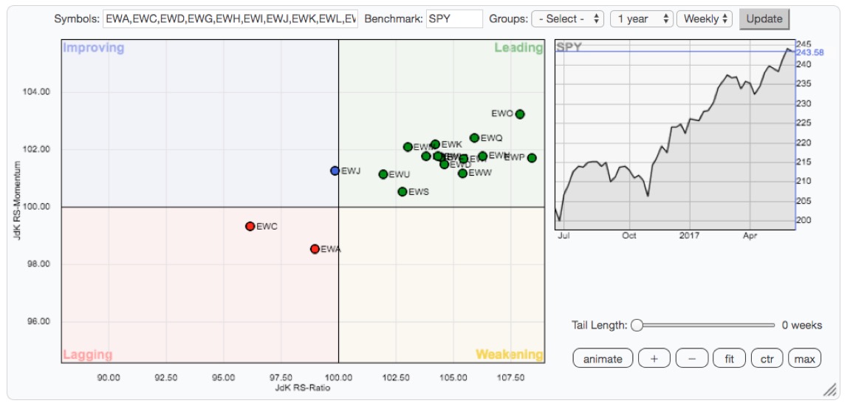This screenshot has height=409, width=853.
Task: Click the animate button
Action: pos(603,358)
